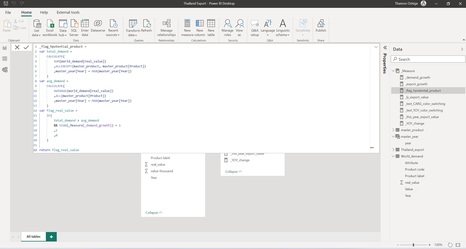Save the file
This screenshot has height=249, width=466.
pos(6,3)
